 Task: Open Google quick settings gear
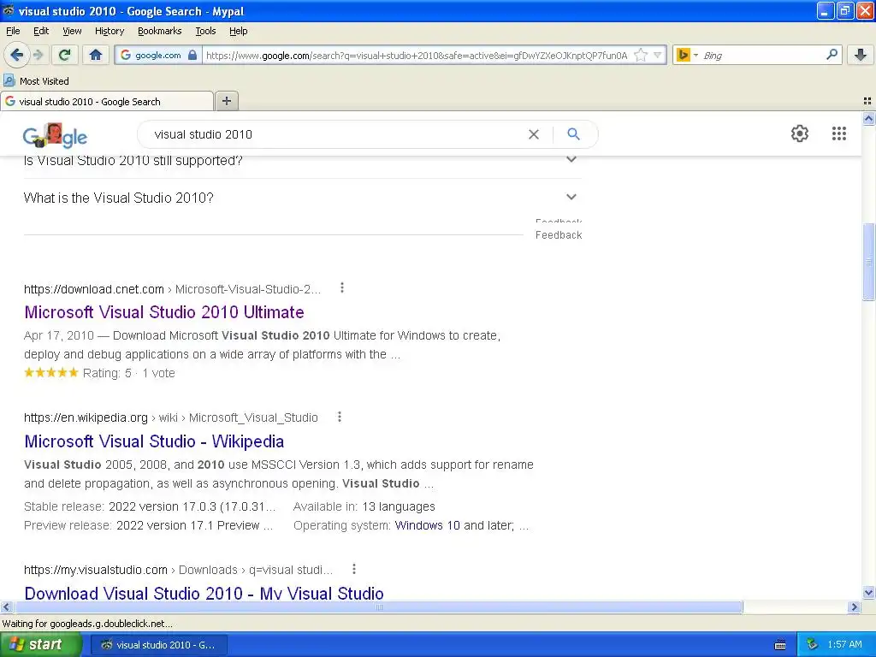point(800,133)
